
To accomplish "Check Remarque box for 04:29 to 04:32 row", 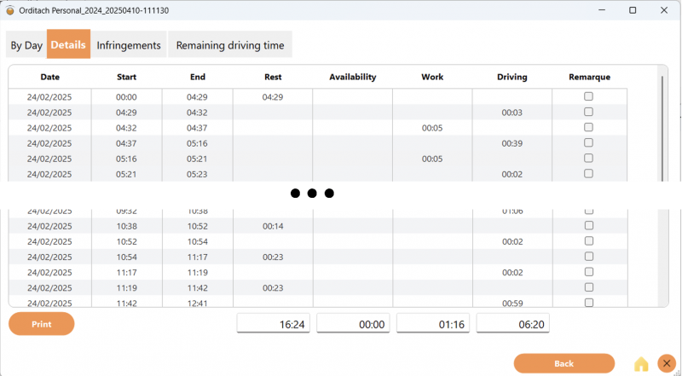I will [x=588, y=112].
